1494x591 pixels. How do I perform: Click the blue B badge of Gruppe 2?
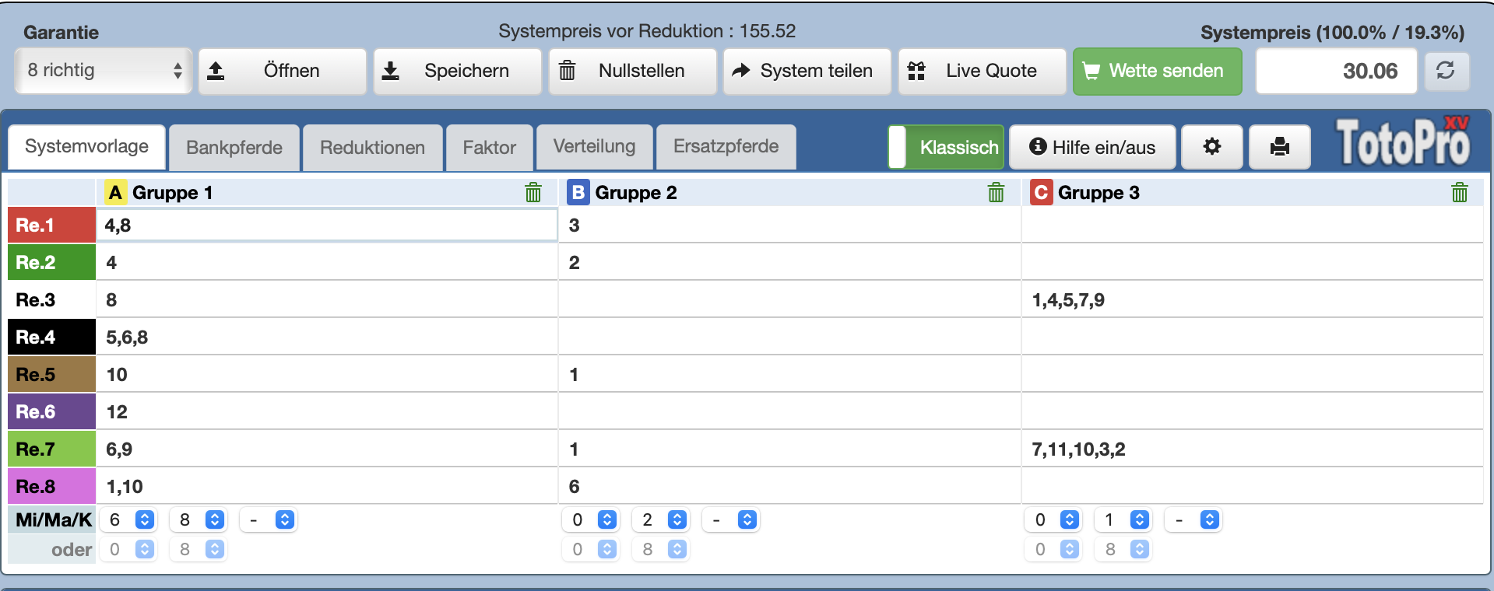click(578, 192)
